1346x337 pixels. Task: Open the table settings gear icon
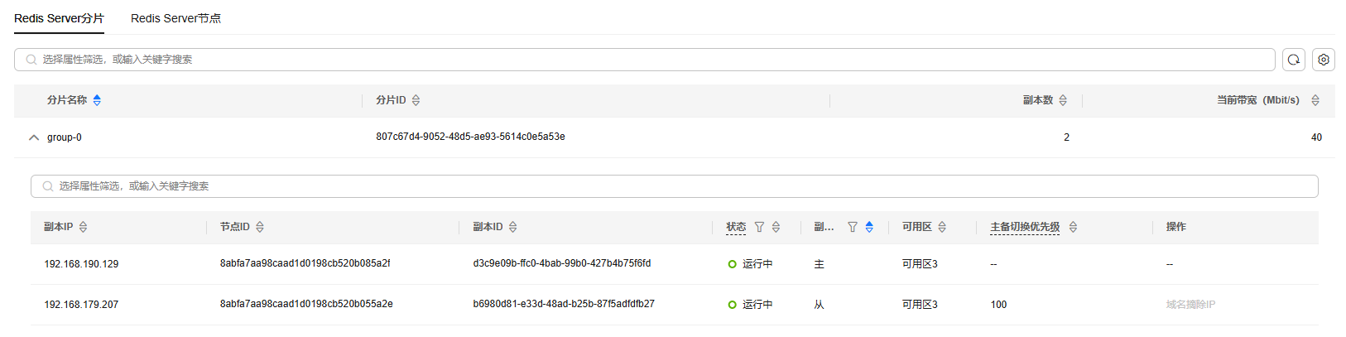pyautogui.click(x=1324, y=60)
